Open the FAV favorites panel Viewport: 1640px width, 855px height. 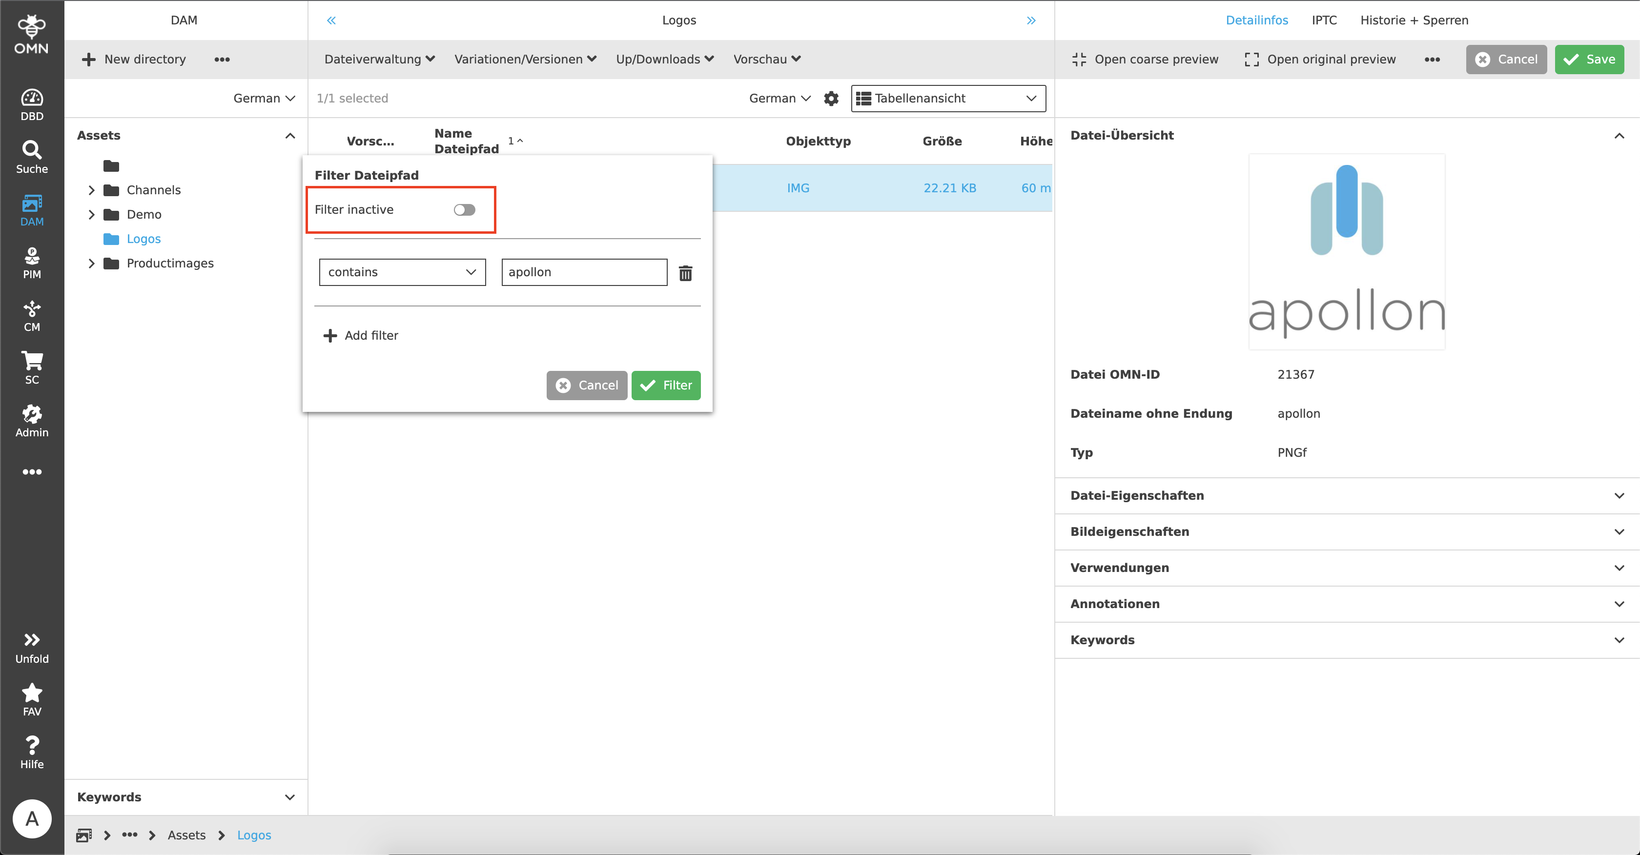pyautogui.click(x=31, y=698)
